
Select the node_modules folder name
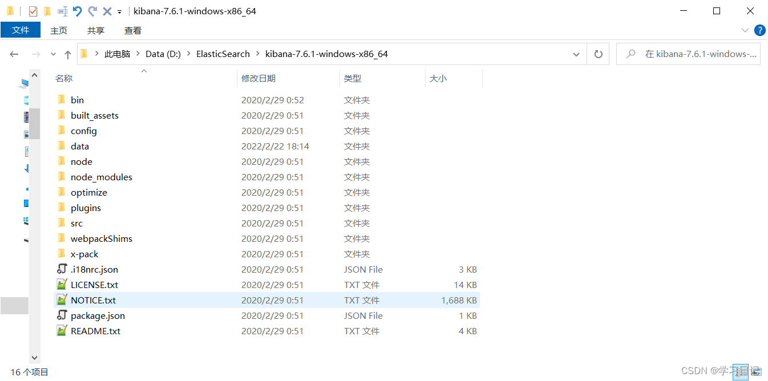(102, 177)
